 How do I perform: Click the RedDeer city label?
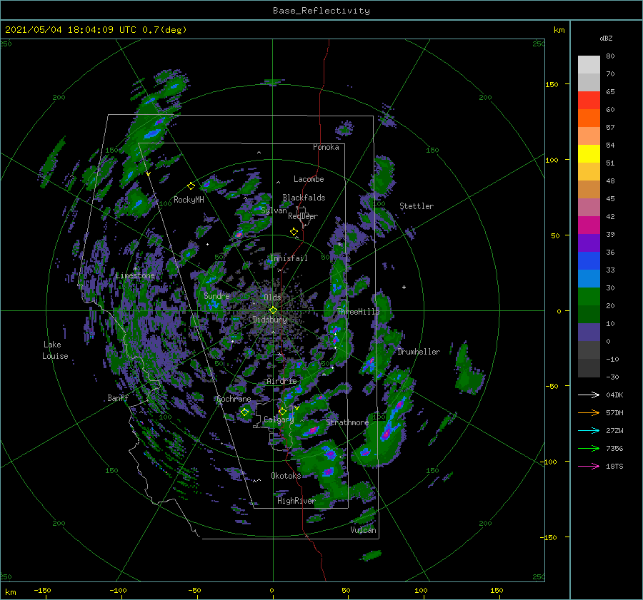click(303, 216)
